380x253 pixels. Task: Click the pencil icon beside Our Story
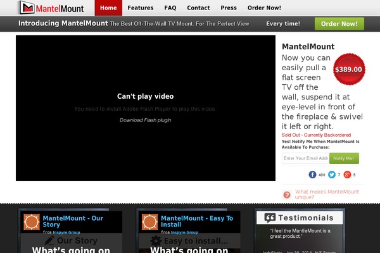pos(49,240)
